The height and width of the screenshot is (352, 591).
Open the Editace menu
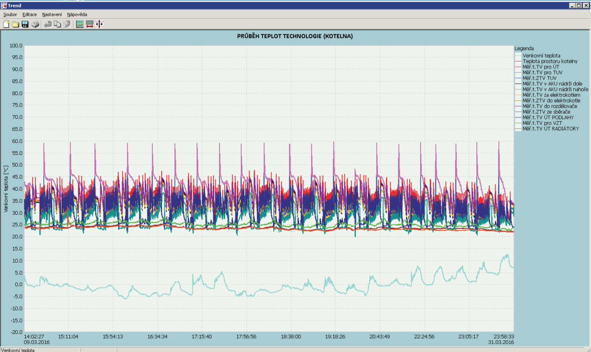[x=30, y=15]
